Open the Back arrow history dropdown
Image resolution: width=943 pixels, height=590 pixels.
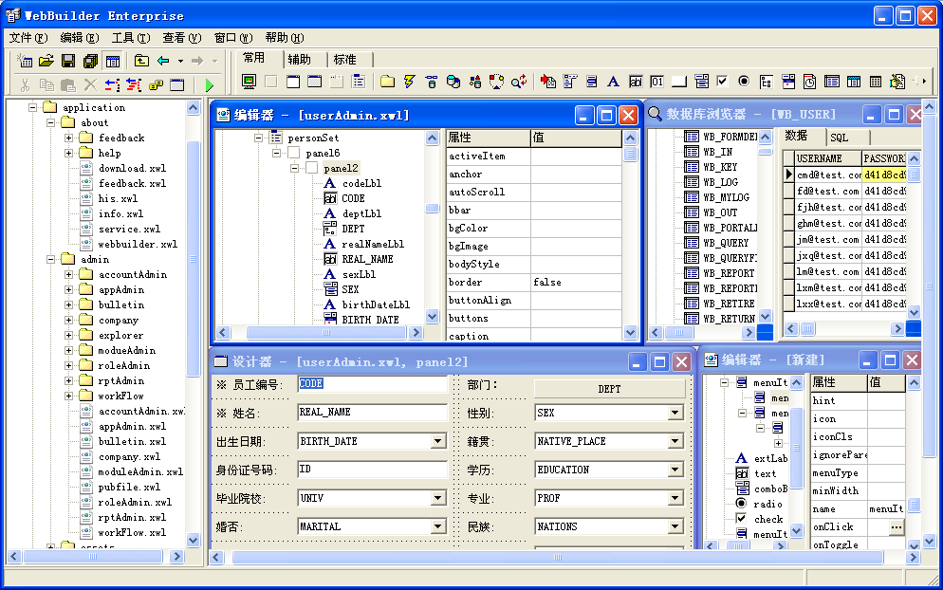pyautogui.click(x=180, y=61)
